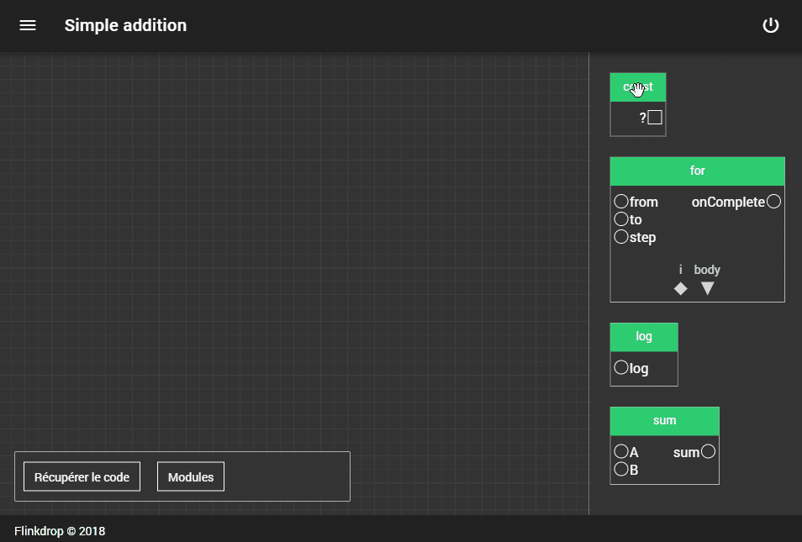This screenshot has height=542, width=802.
Task: Click the '?' value box on the const node
Action: (655, 118)
